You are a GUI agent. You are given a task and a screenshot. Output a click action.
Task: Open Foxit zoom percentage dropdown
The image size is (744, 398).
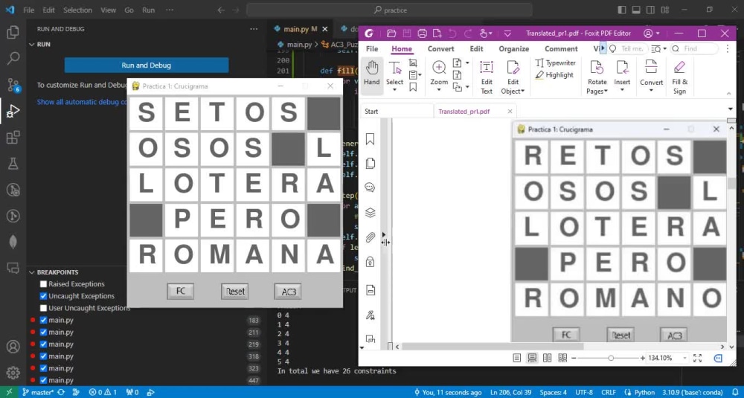(x=684, y=358)
